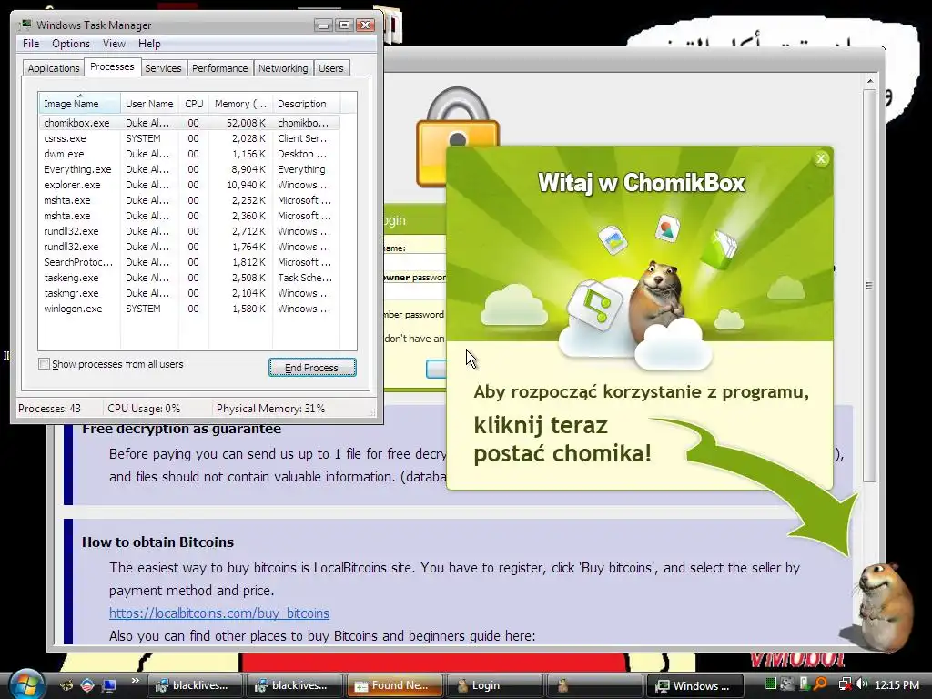
Task: Click the first quick launch icon beside the Start orb
Action: point(66,685)
